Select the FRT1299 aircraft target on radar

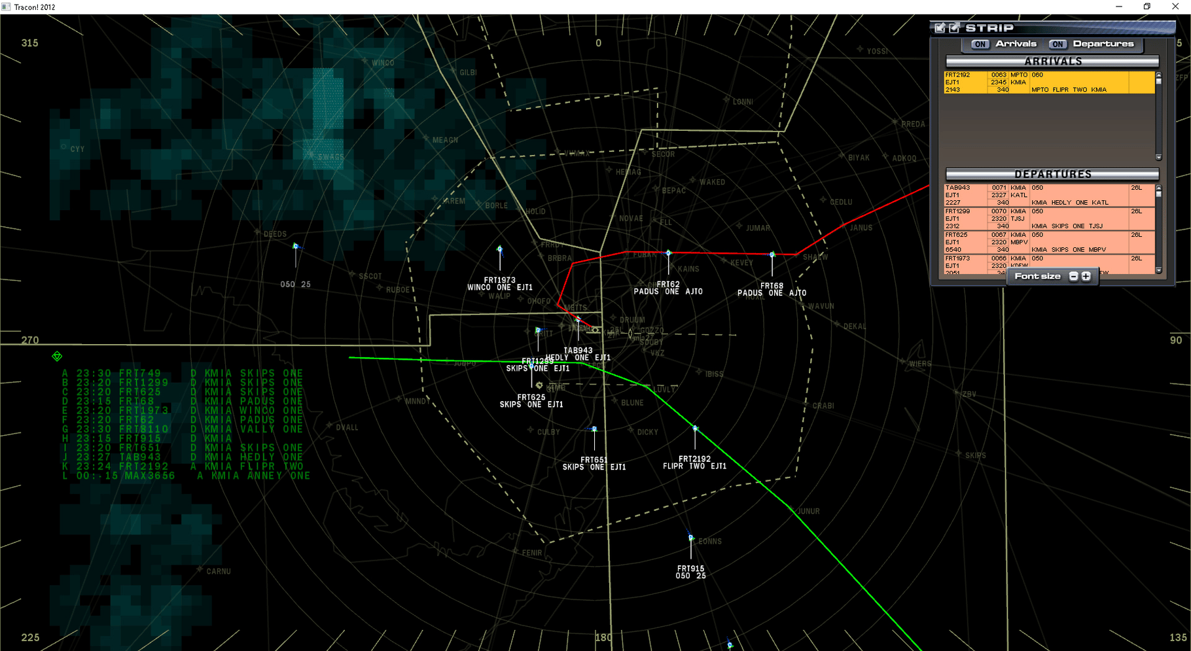(x=538, y=330)
